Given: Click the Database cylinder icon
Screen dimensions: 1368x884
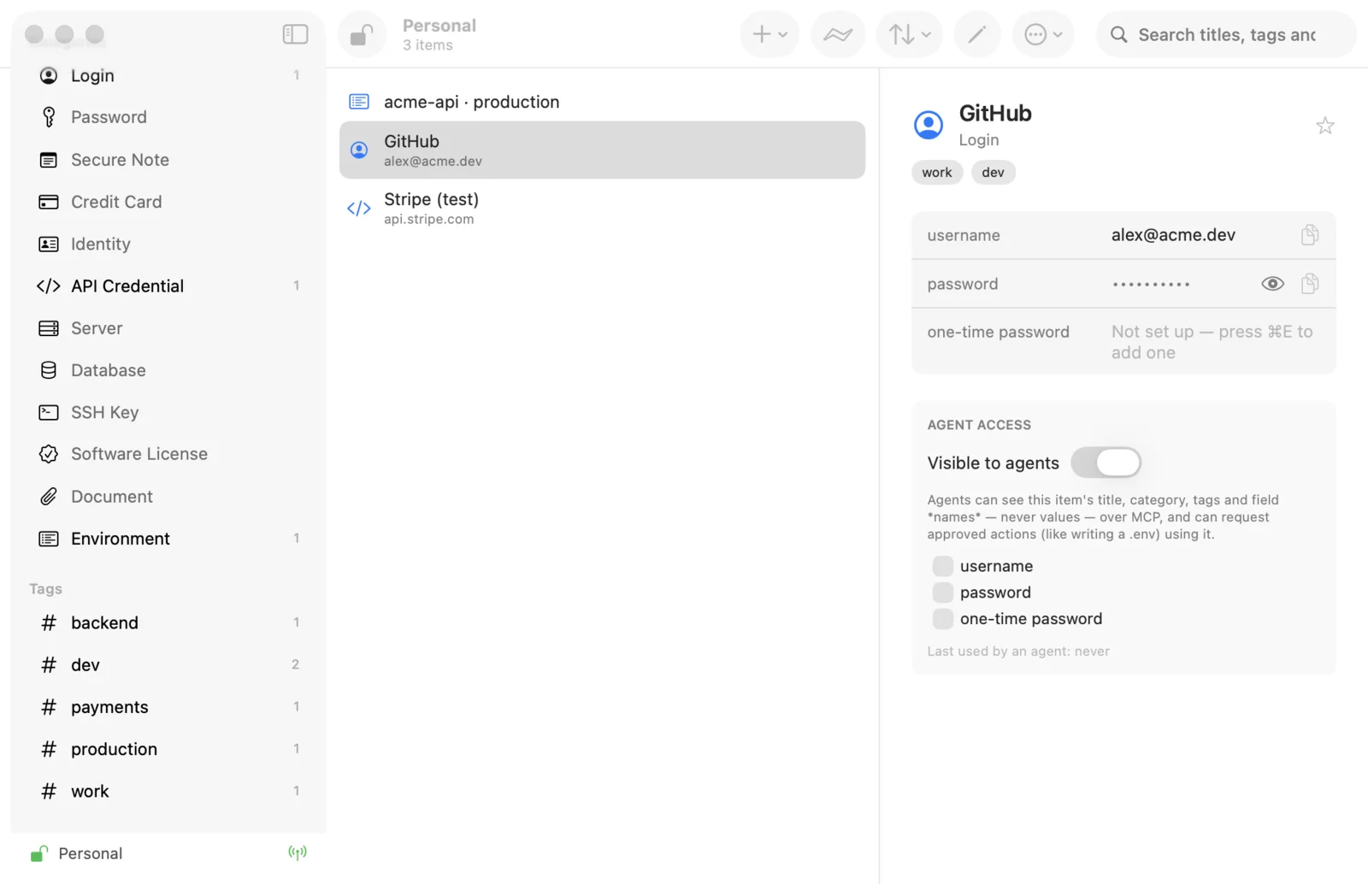Looking at the screenshot, I should coord(49,370).
